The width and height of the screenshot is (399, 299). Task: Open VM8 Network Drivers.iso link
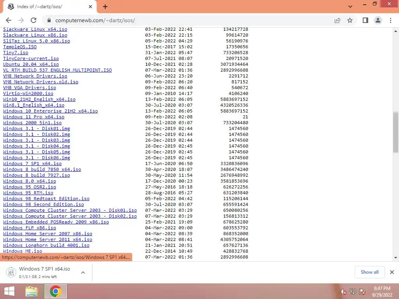pos(35,76)
